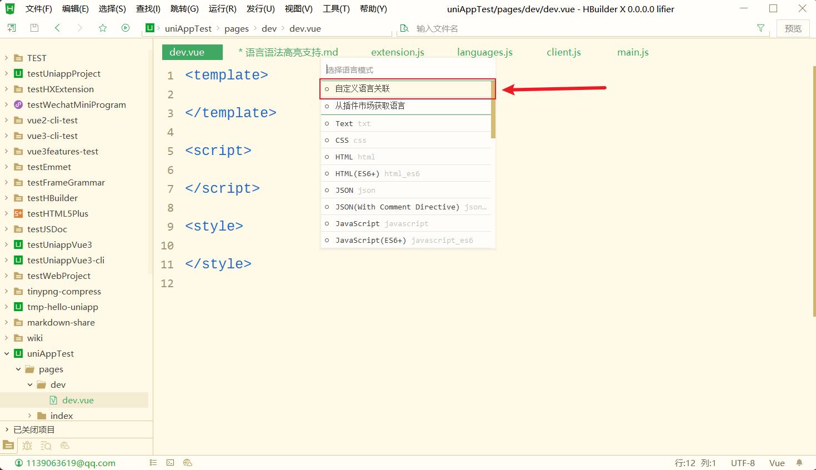The height and width of the screenshot is (470, 816).
Task: Click the pages breadcrumb segment
Action: (237, 28)
